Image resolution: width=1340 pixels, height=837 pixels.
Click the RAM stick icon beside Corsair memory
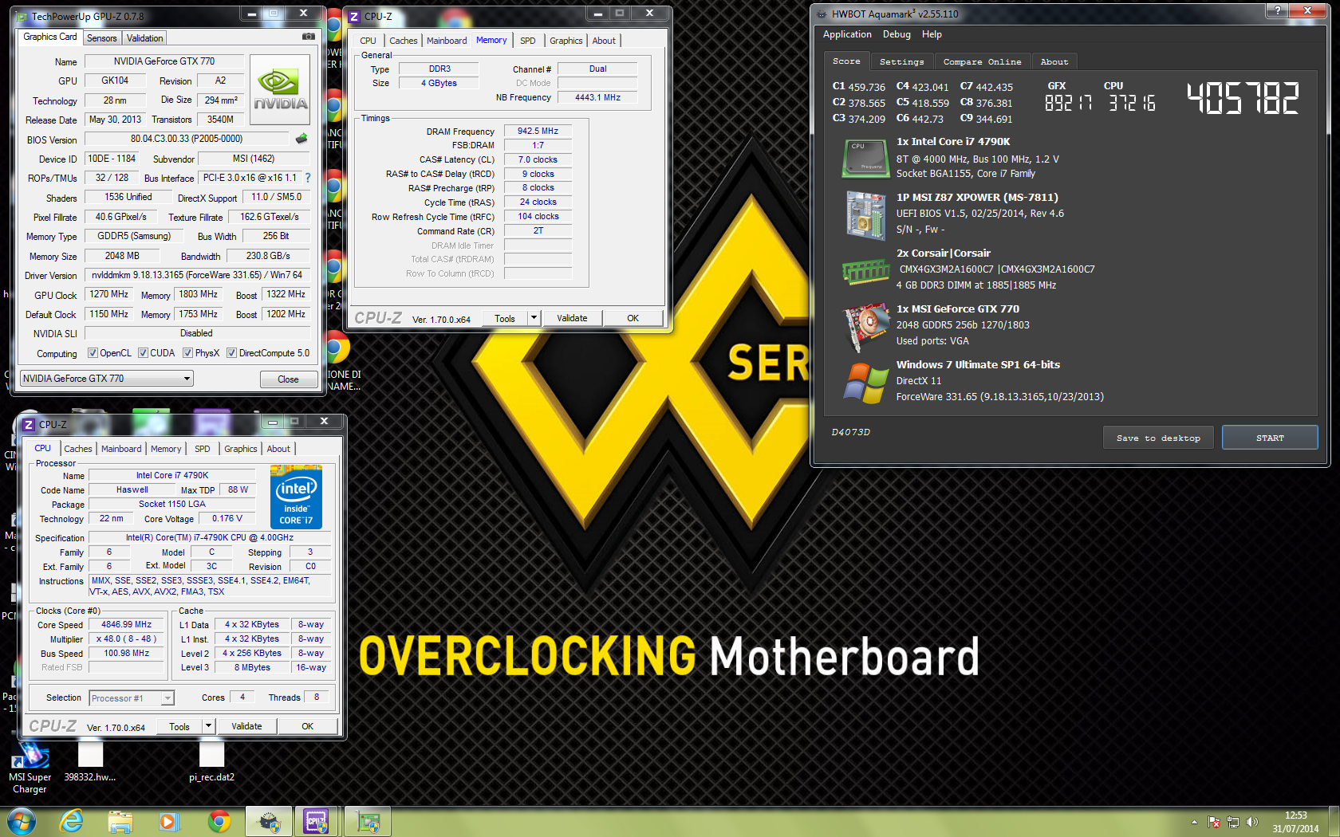click(x=865, y=272)
